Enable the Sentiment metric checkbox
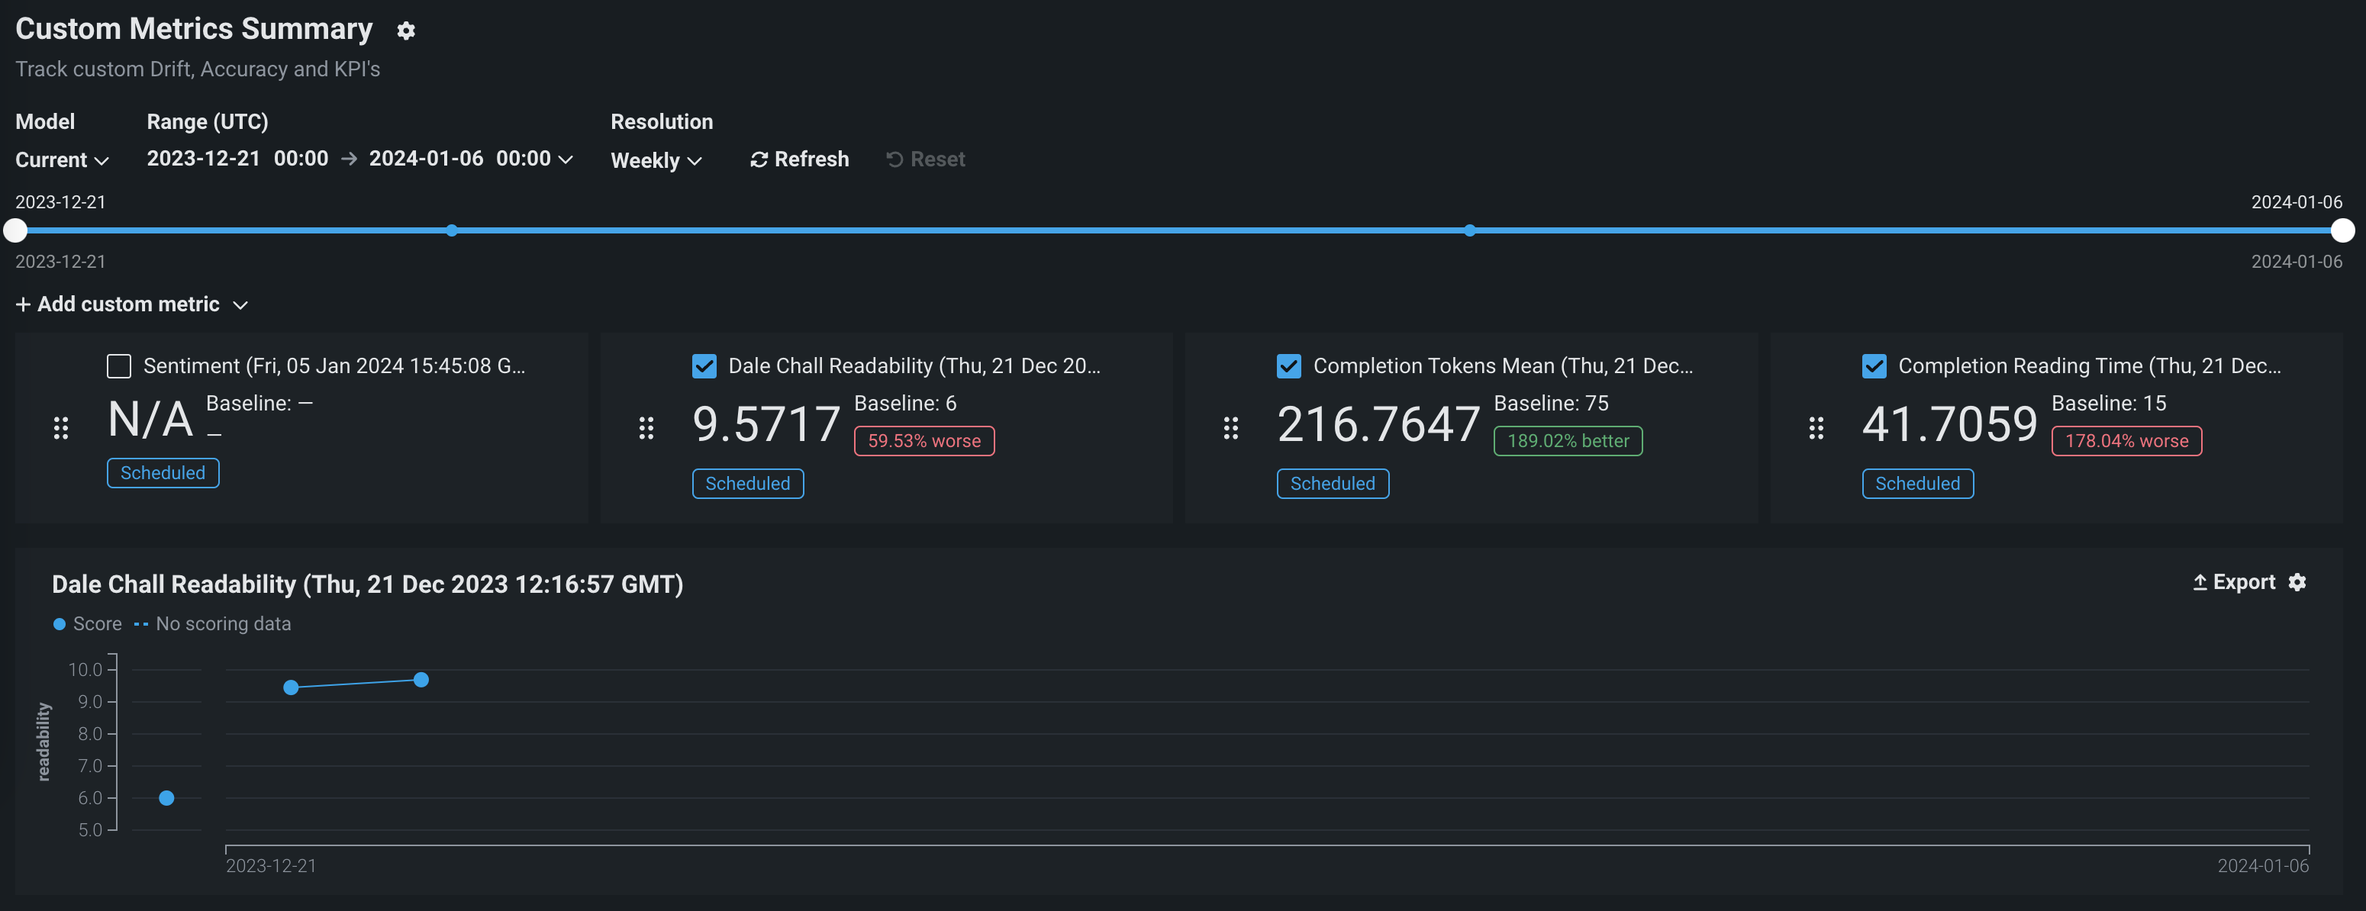The image size is (2366, 911). [x=119, y=365]
